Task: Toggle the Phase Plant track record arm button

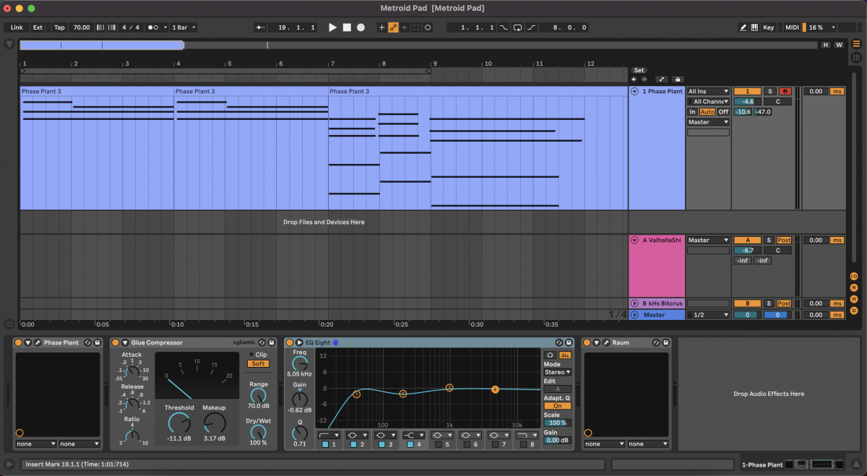Action: pyautogui.click(x=785, y=92)
